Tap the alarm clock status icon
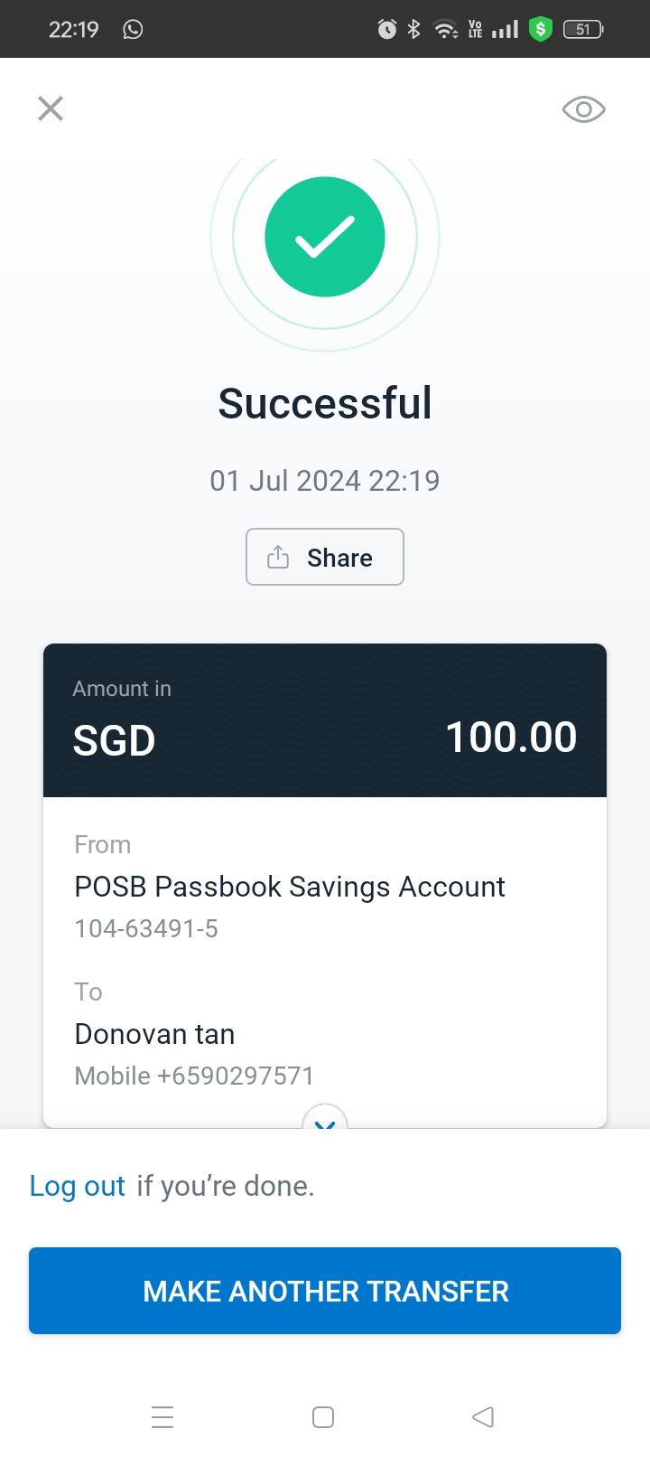Image resolution: width=650 pixels, height=1457 pixels. click(x=386, y=30)
